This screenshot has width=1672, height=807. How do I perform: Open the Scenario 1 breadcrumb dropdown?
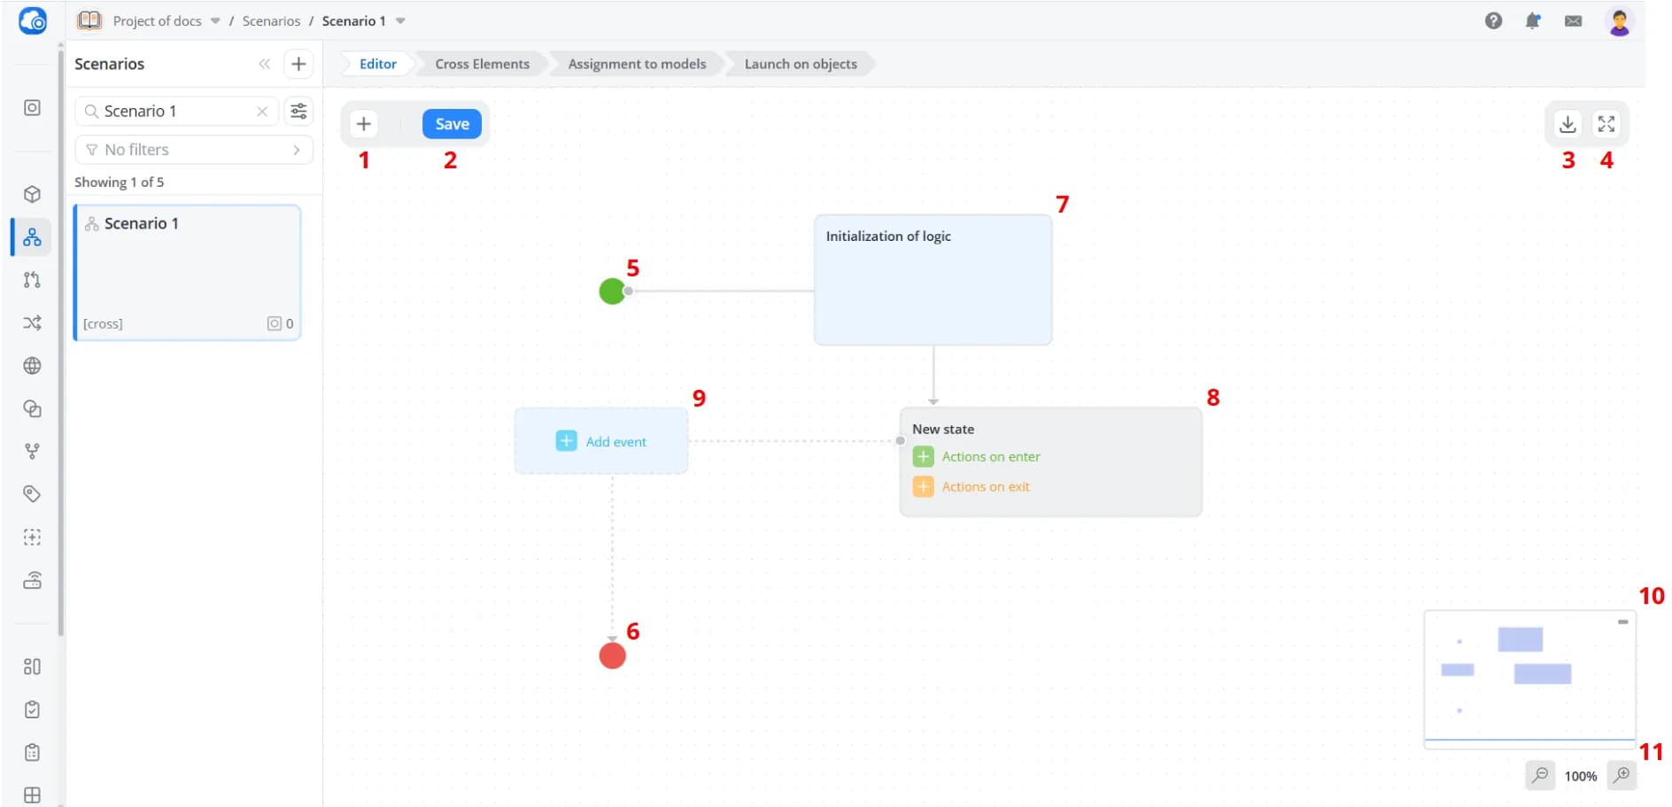click(x=400, y=20)
